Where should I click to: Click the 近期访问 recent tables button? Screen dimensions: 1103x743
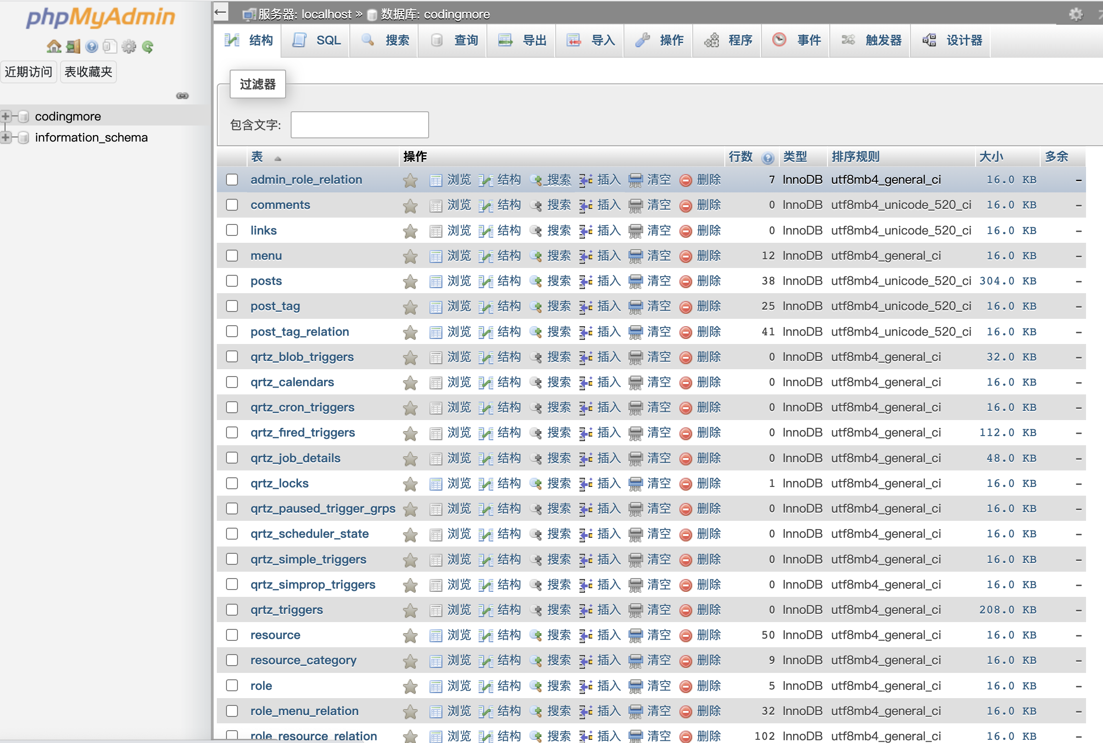tap(28, 72)
